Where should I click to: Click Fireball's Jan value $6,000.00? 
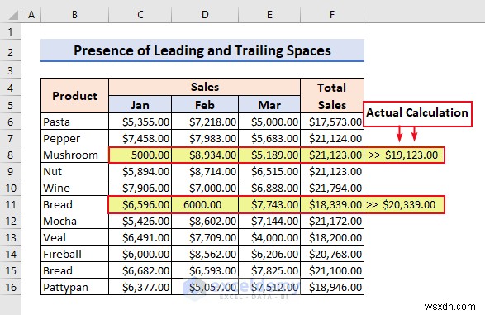[x=140, y=254]
